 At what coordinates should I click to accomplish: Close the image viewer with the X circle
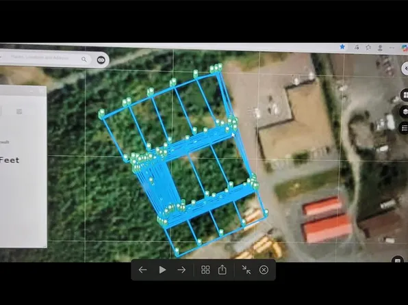pyautogui.click(x=264, y=270)
